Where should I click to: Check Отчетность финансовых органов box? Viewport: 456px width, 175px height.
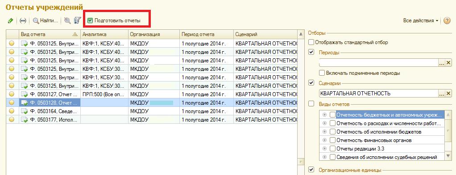(332, 140)
